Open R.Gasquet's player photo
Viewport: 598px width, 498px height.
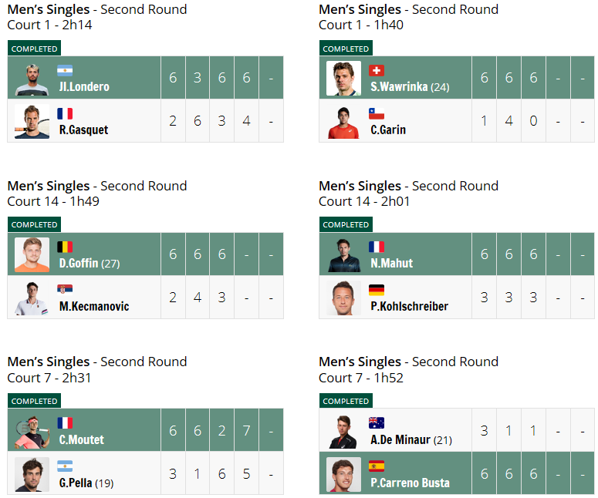coord(32,121)
